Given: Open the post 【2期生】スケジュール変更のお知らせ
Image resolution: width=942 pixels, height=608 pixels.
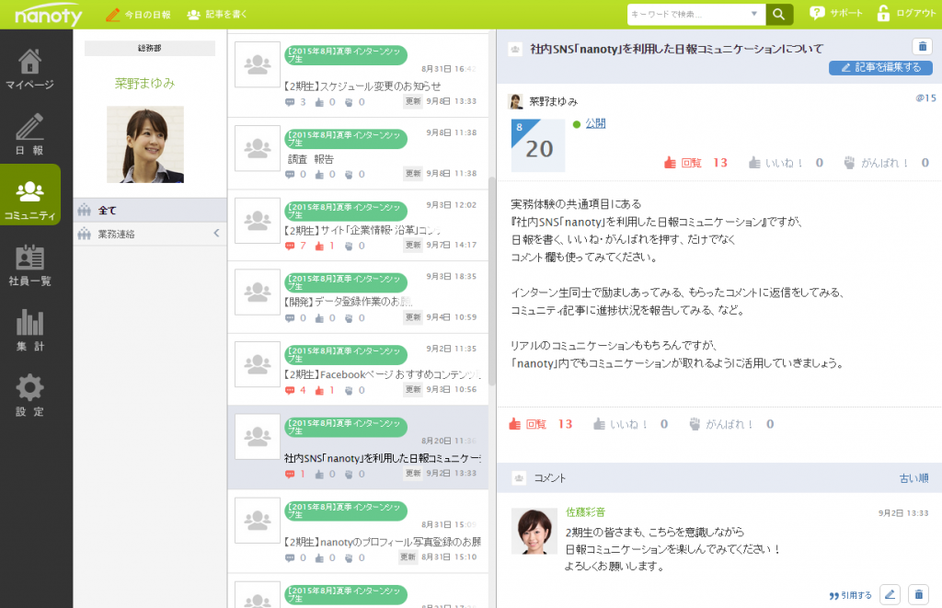Looking at the screenshot, I should point(362,86).
